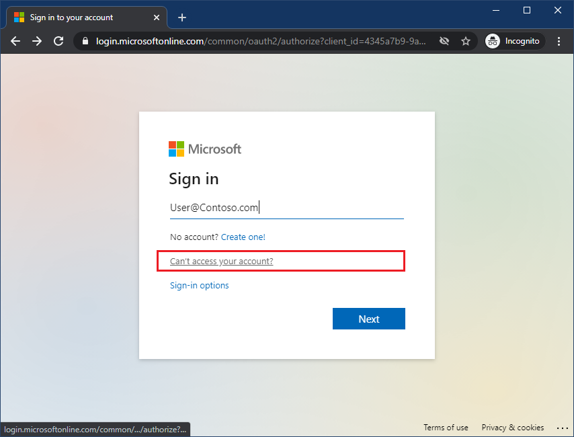Go back to the previous page
Image resolution: width=574 pixels, height=437 pixels.
[15, 41]
